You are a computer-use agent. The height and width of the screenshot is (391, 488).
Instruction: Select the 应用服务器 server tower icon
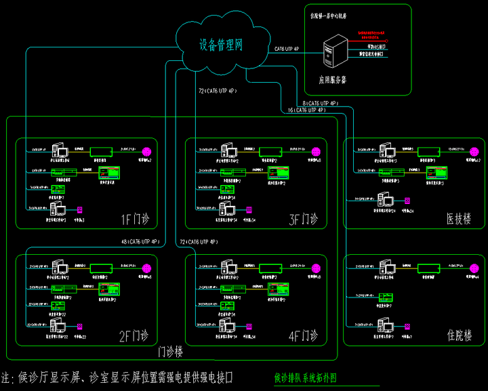coord(335,51)
